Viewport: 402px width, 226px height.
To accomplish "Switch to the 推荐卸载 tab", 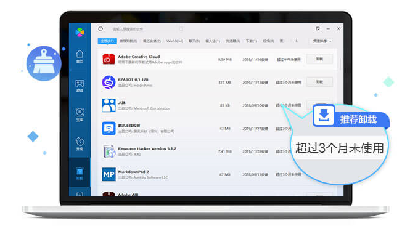I will pyautogui.click(x=128, y=41).
